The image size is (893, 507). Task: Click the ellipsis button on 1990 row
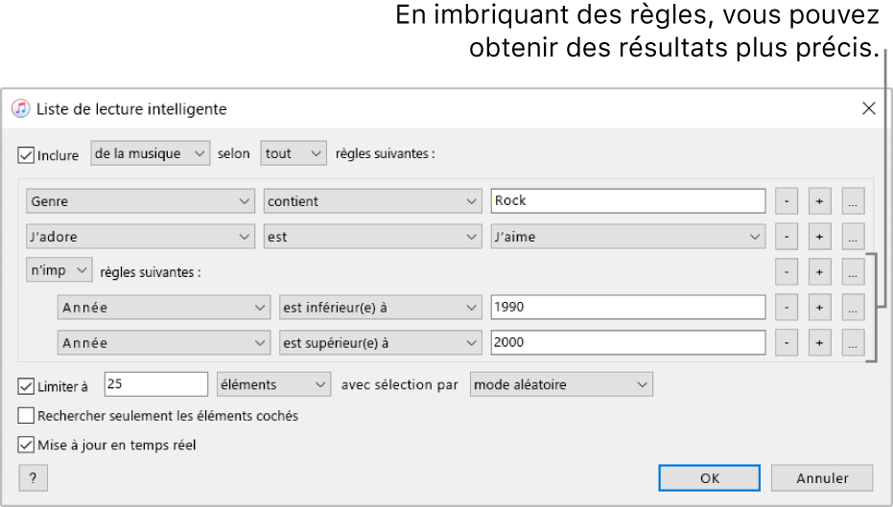pyautogui.click(x=853, y=308)
